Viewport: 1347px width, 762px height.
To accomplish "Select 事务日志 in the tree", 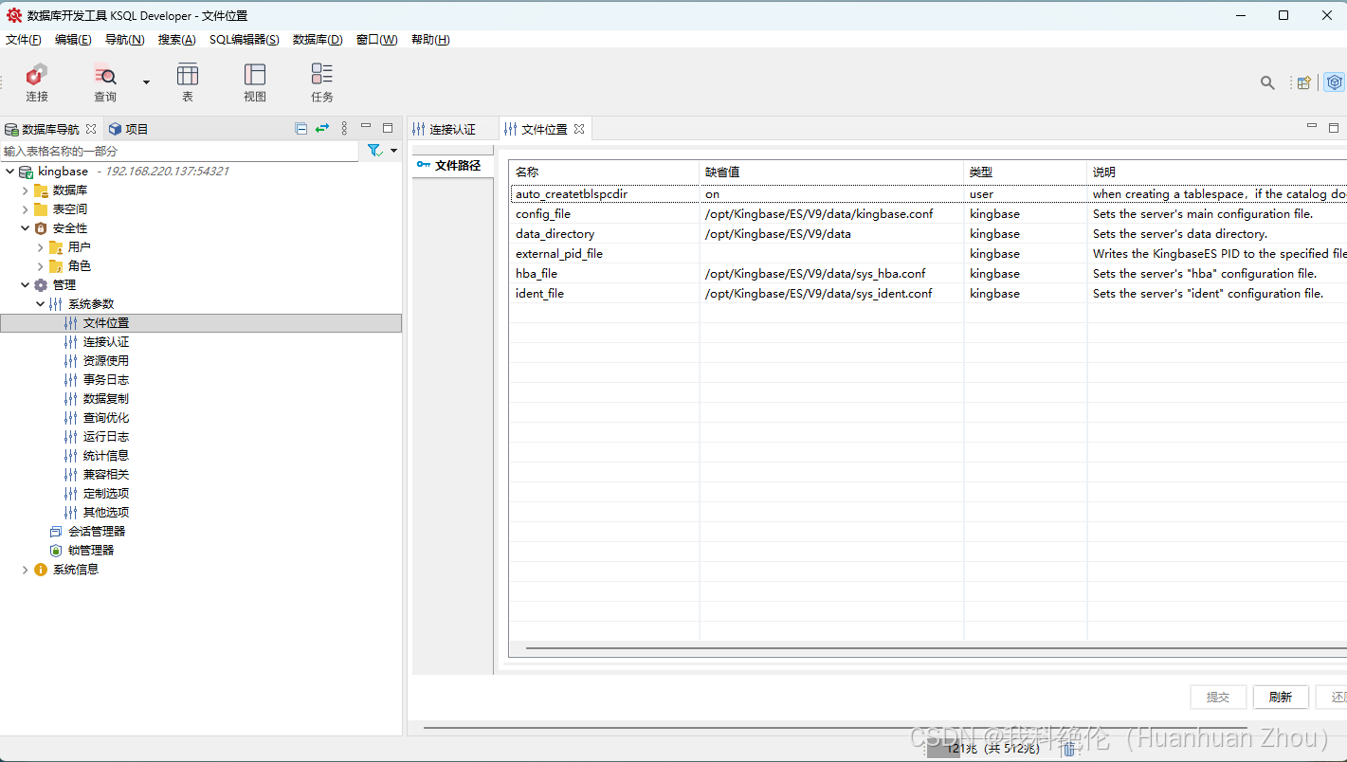I will tap(105, 380).
